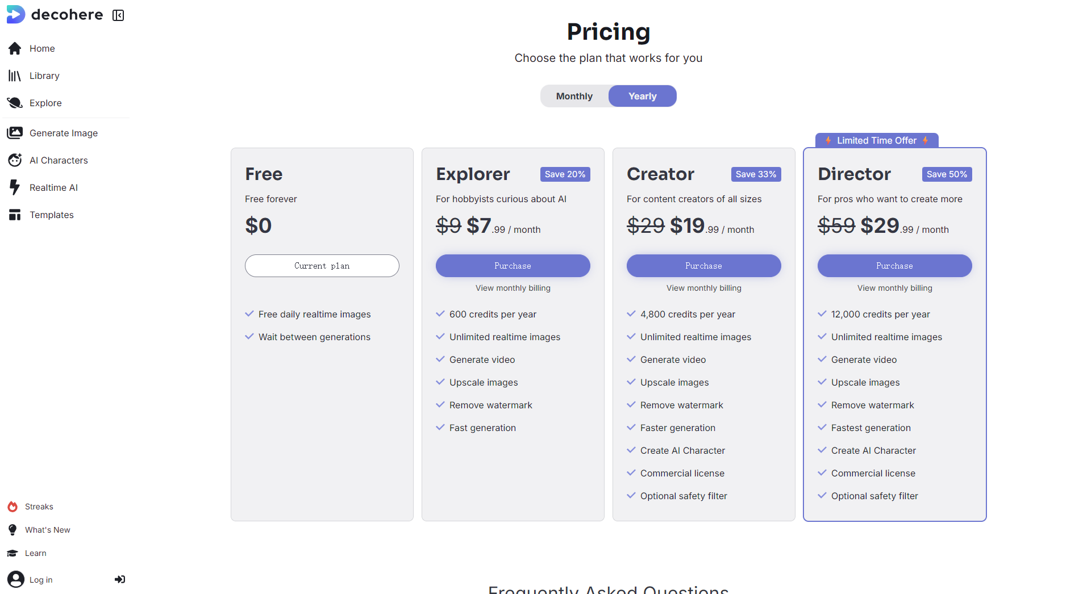Screen dimensions: 1083x594
Task: Select the AI Characters face icon
Action: point(15,160)
